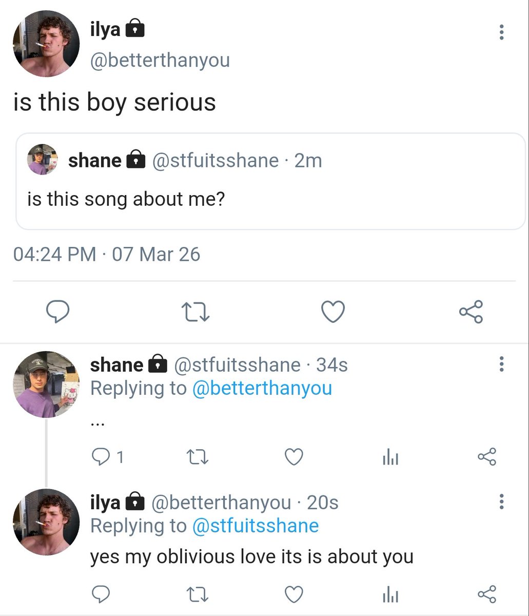This screenshot has height=616, width=529.
Task: Open the @stfuitsshane mention link
Action: 255,525
